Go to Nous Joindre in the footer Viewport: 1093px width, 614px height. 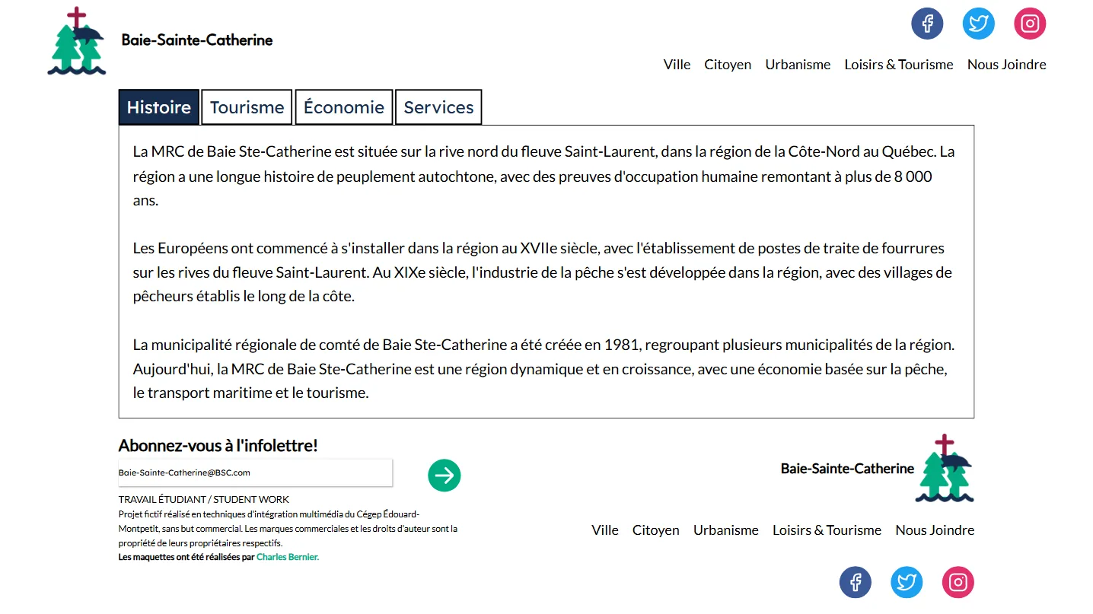pyautogui.click(x=935, y=530)
